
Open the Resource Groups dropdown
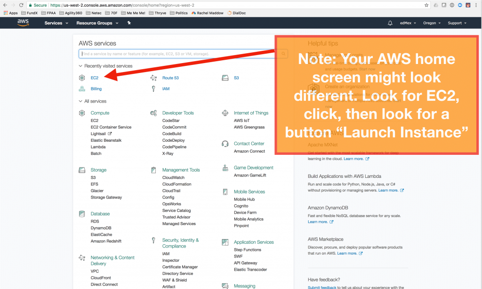[x=97, y=23]
